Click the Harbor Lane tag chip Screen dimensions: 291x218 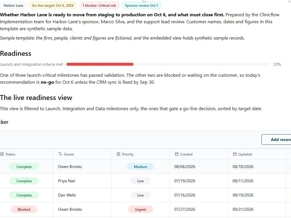point(13,5)
